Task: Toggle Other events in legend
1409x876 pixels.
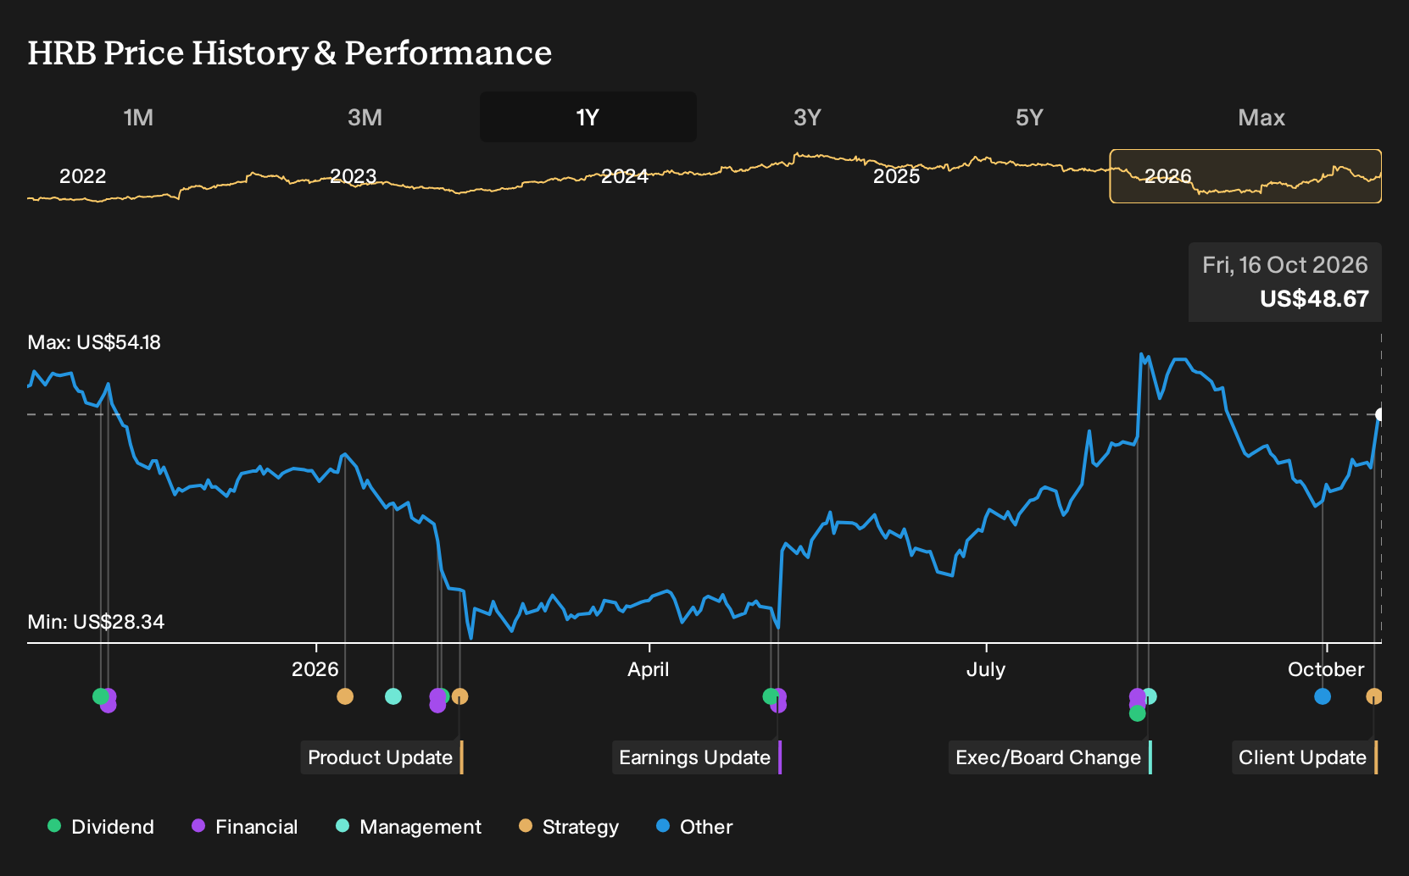Action: pos(694,827)
